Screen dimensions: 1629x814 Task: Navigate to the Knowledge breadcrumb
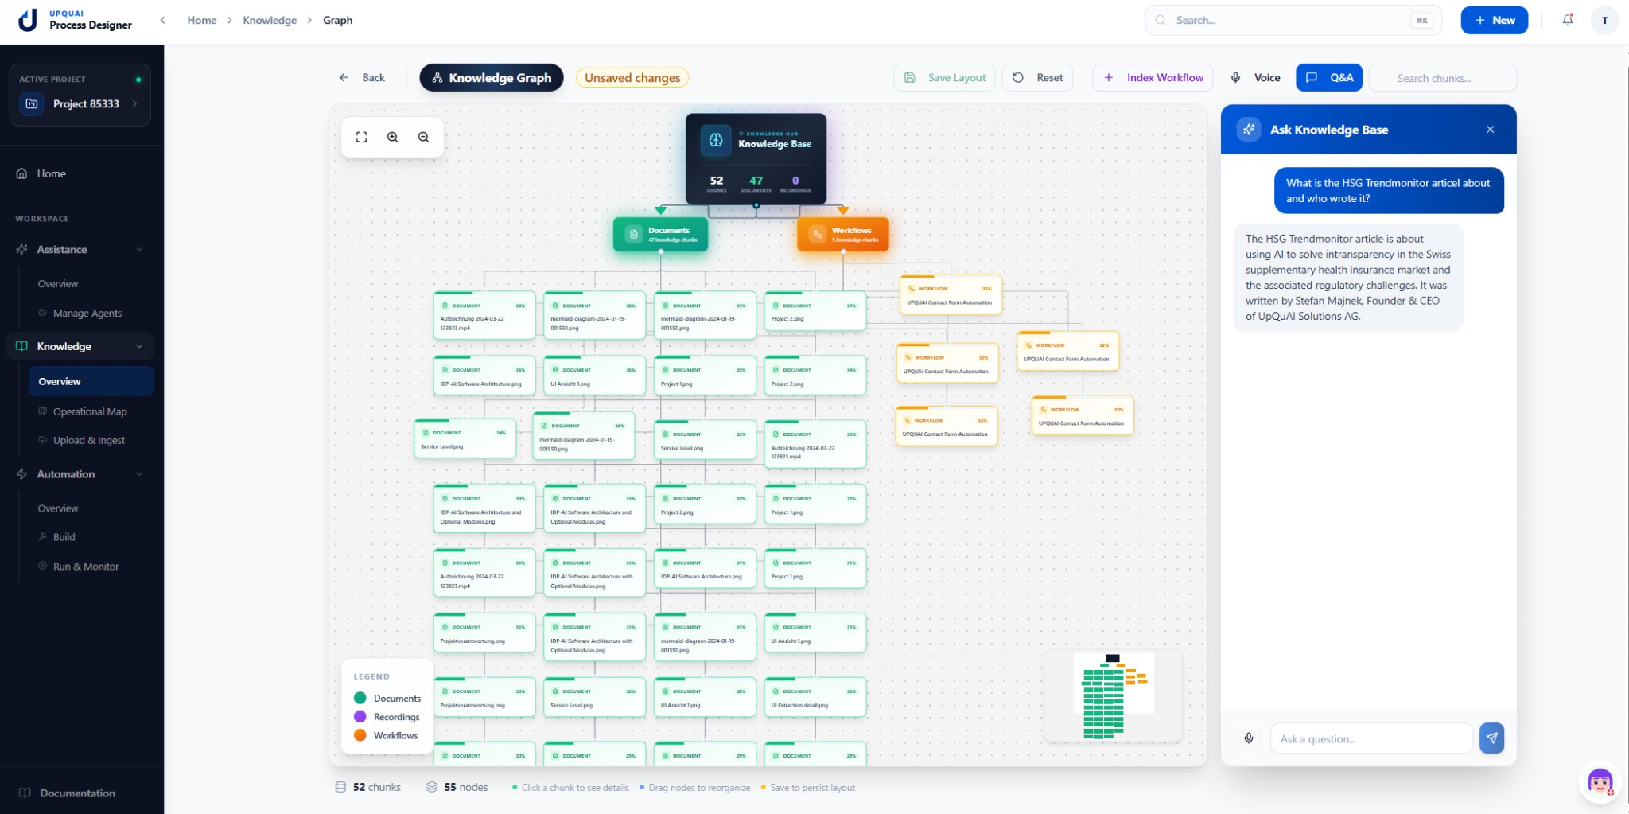pos(270,20)
